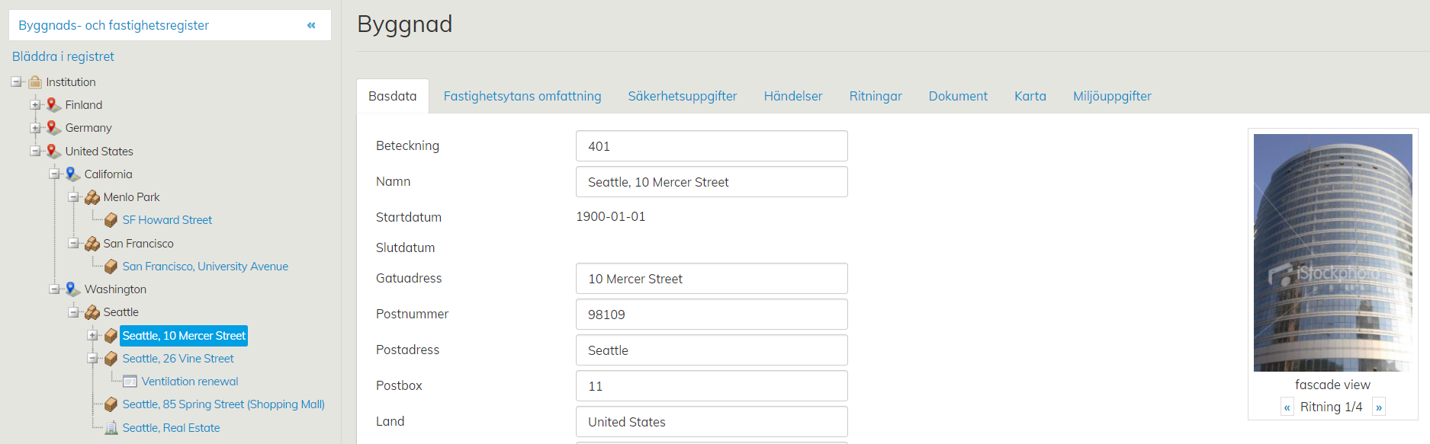Click the Menlo Park boxes icon
The image size is (1430, 444).
pos(92,197)
